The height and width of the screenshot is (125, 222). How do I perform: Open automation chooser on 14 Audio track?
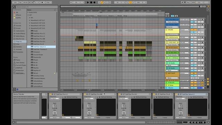172,70
